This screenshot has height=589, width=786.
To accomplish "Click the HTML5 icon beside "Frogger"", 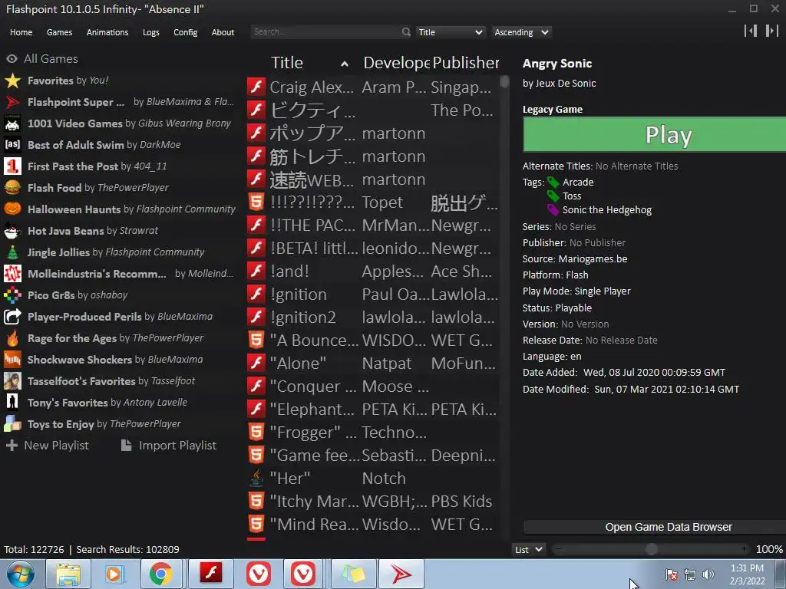I will point(256,433).
